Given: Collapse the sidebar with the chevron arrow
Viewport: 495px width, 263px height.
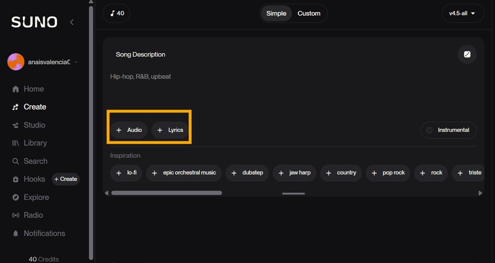Looking at the screenshot, I should coord(72,22).
